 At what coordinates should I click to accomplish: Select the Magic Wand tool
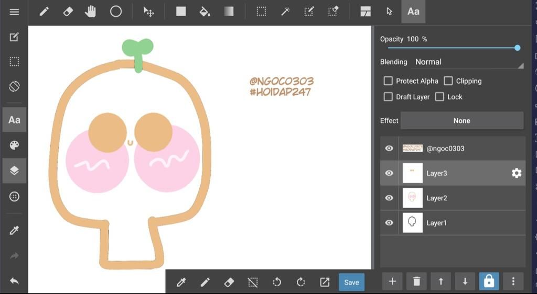point(285,12)
